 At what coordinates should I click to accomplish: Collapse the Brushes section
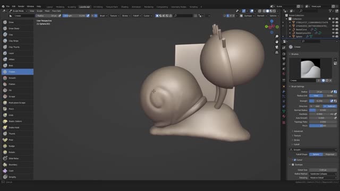(x=295, y=54)
